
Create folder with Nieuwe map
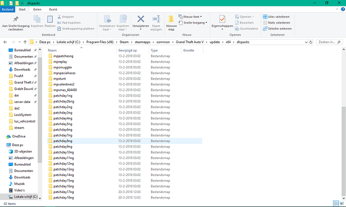click(x=171, y=22)
